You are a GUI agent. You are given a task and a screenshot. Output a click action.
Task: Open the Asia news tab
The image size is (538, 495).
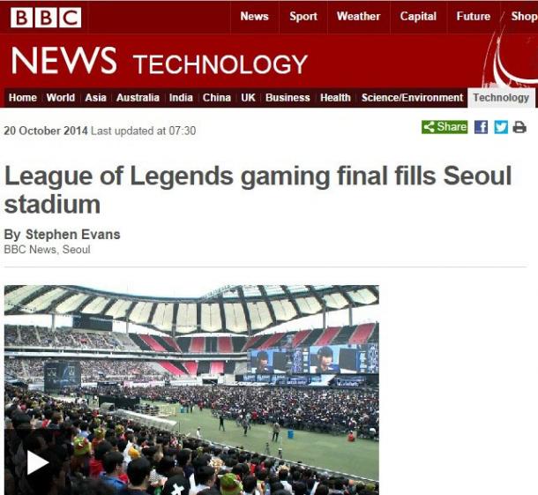point(96,98)
